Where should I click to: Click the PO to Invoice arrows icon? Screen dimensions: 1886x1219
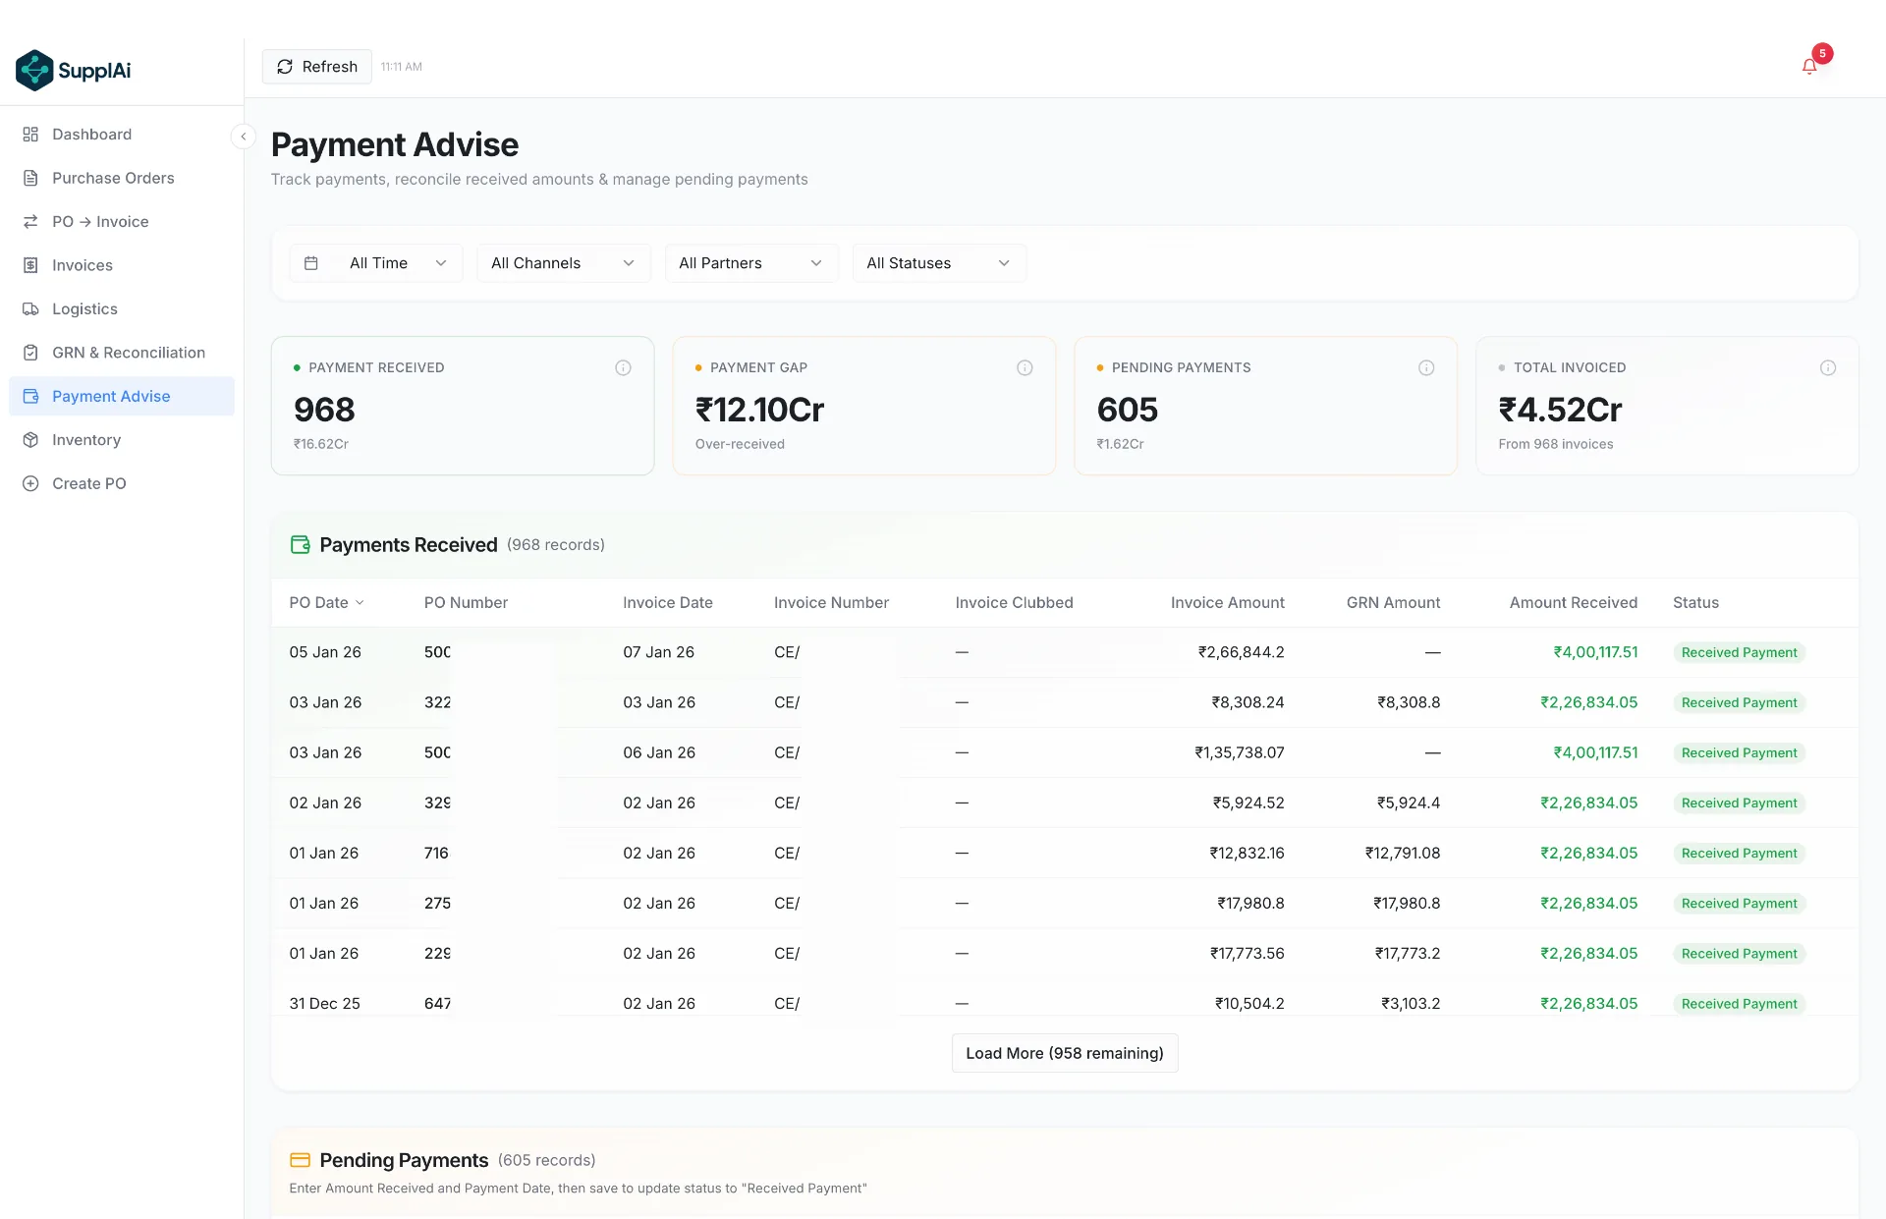30,222
